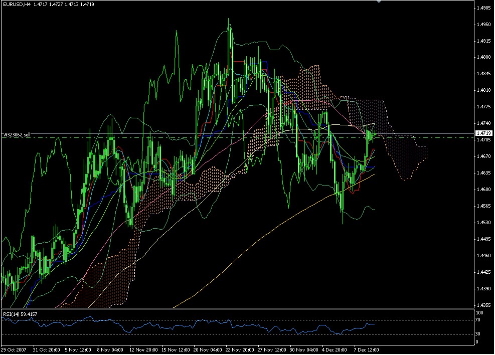Click the 1.4460 price axis label
The image size is (495, 355).
pos(484,256)
